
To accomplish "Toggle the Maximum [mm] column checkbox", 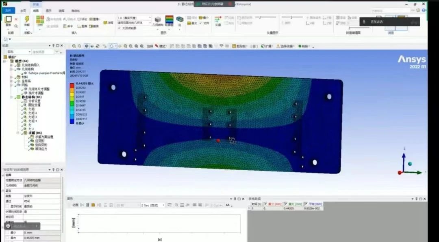I will tap(285, 204).
